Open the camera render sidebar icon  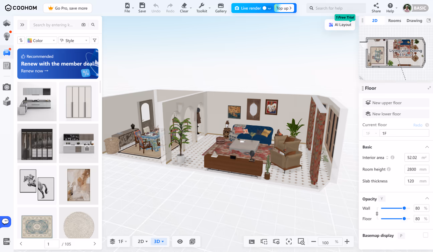click(7, 87)
